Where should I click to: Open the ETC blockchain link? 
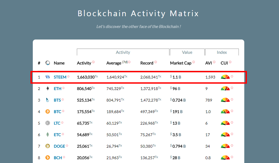click(x=57, y=135)
